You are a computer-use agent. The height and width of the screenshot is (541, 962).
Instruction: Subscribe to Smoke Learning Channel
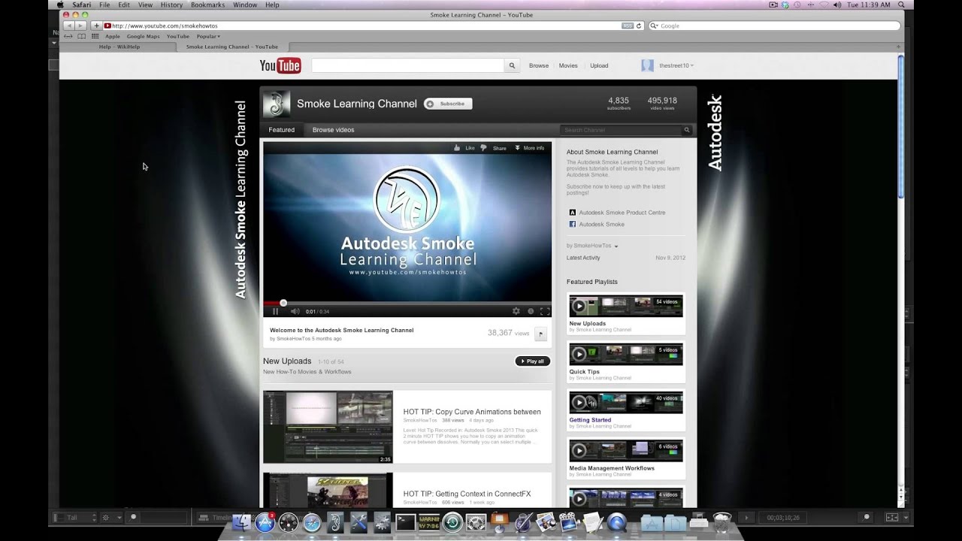click(x=448, y=104)
